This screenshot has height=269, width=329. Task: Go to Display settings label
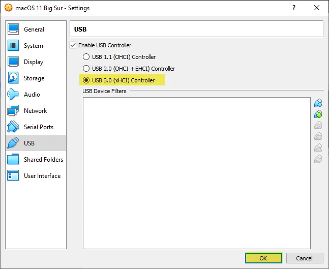34,62
